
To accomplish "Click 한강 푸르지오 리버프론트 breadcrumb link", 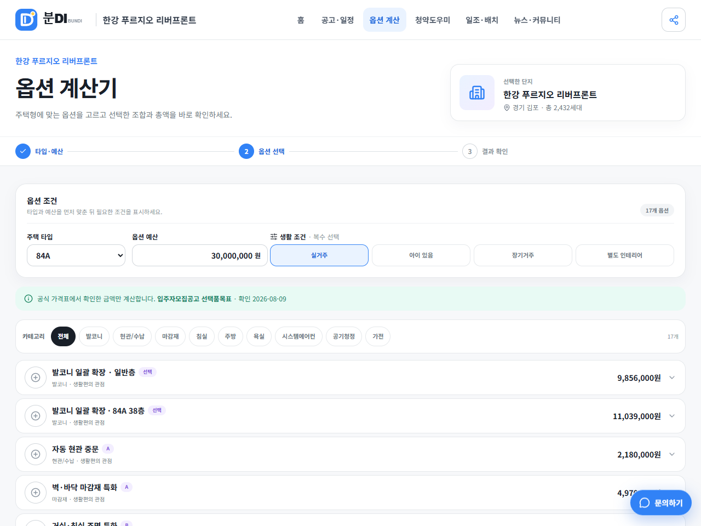I will 56,61.
